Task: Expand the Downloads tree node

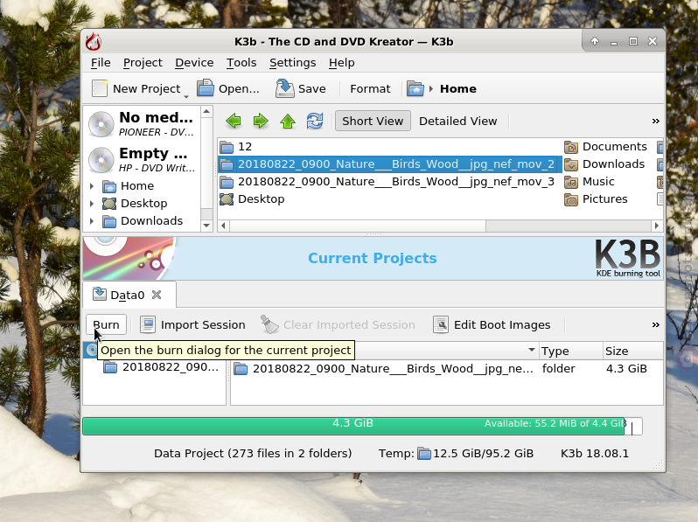Action: [92, 221]
